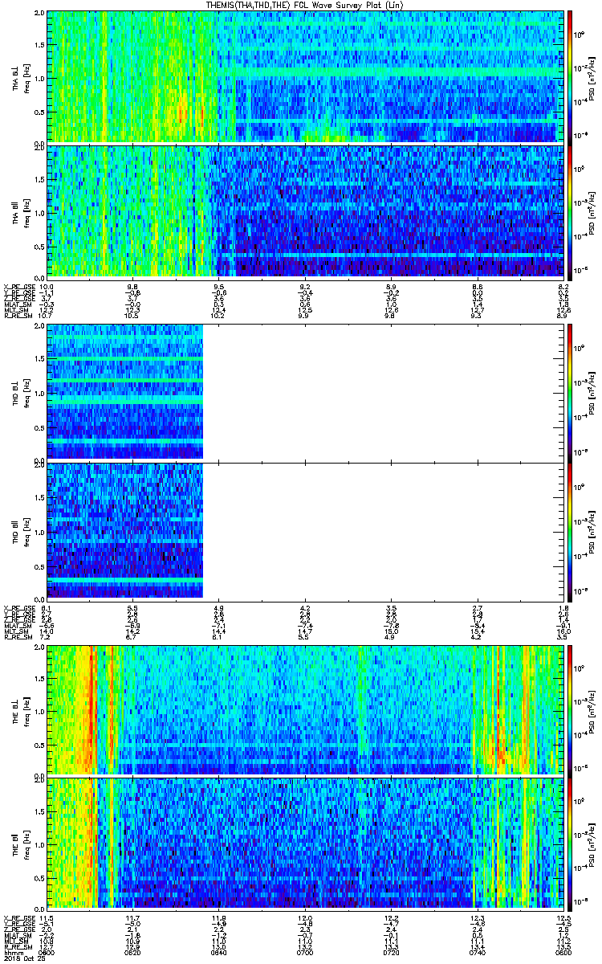Click the color bar beside the second THA panel
Viewport: 602px width, 964px height.
pos(571,211)
